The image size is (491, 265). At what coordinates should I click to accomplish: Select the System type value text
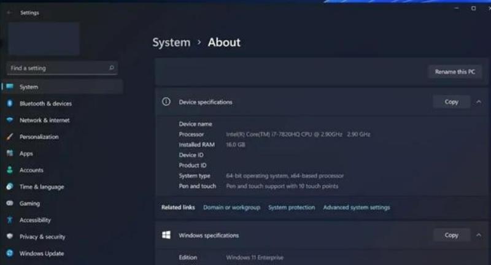285,176
